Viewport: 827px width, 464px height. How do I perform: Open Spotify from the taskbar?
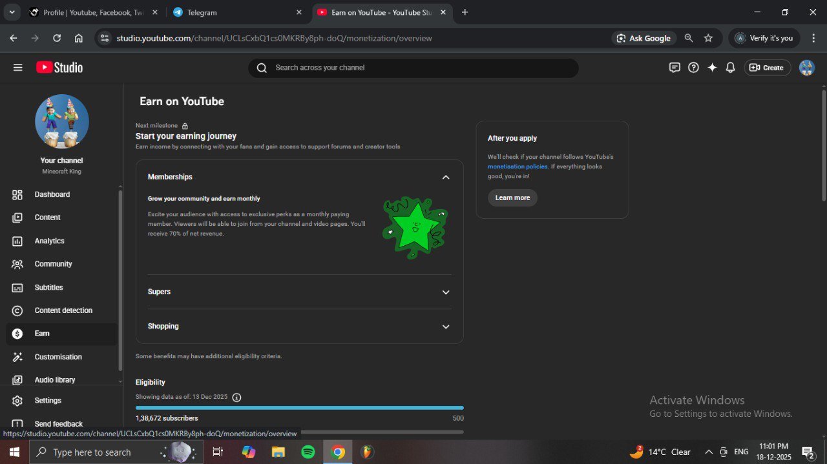point(308,452)
